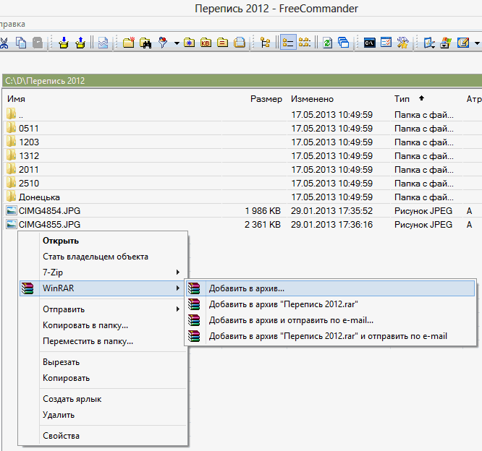Open the dropdown arrow next to filter
Image resolution: width=482 pixels, height=451 pixels.
[x=177, y=43]
